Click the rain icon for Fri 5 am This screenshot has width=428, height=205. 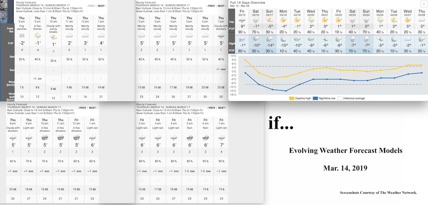(189, 138)
